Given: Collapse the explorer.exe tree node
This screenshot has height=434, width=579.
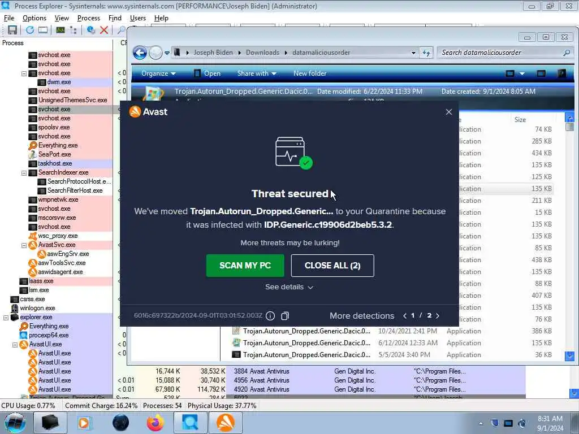Looking at the screenshot, I should (6, 318).
